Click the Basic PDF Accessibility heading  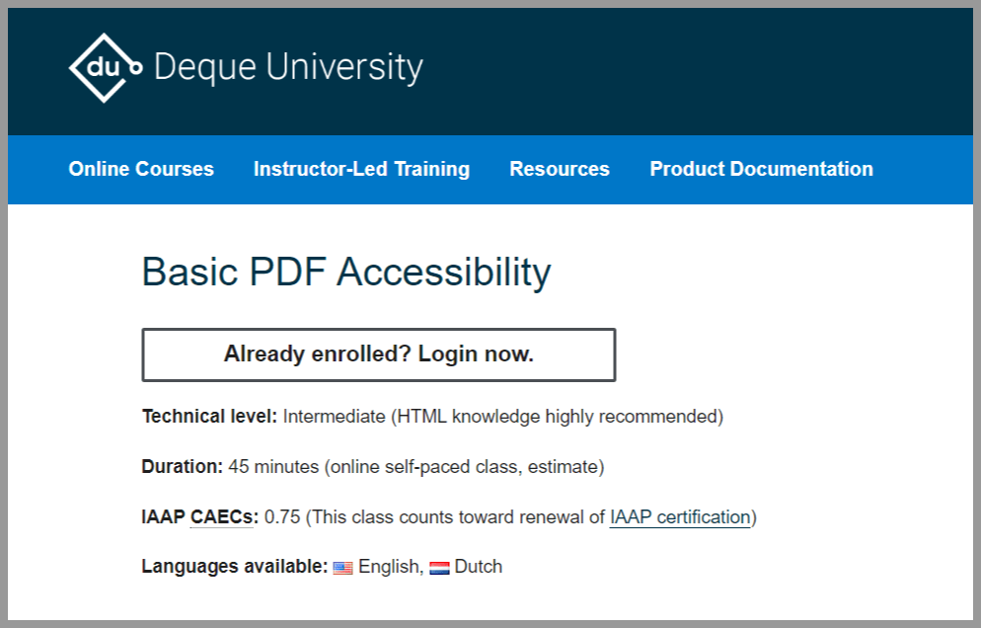346,273
